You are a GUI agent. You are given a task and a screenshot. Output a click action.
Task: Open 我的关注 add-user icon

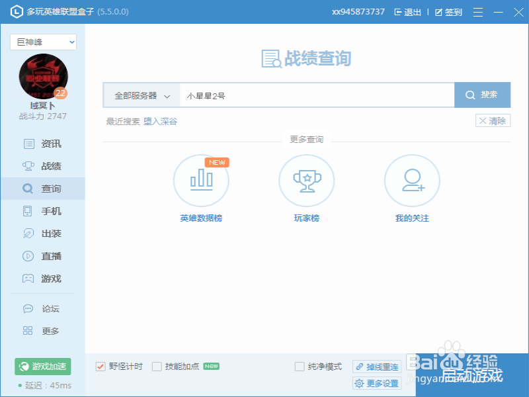[x=412, y=181]
